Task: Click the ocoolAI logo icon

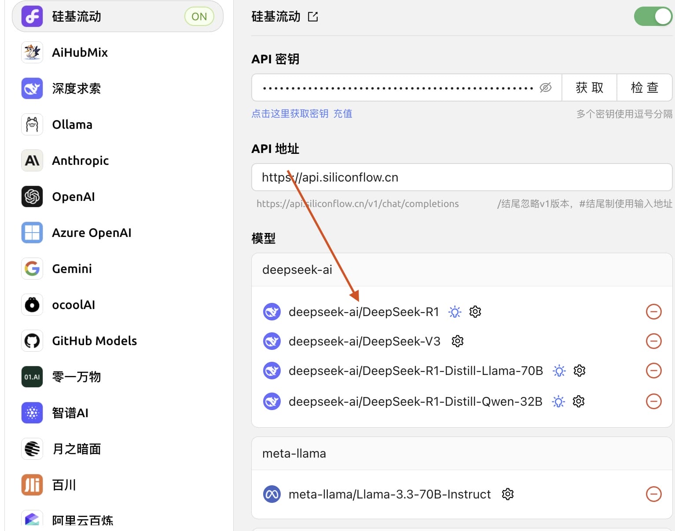Action: point(32,305)
